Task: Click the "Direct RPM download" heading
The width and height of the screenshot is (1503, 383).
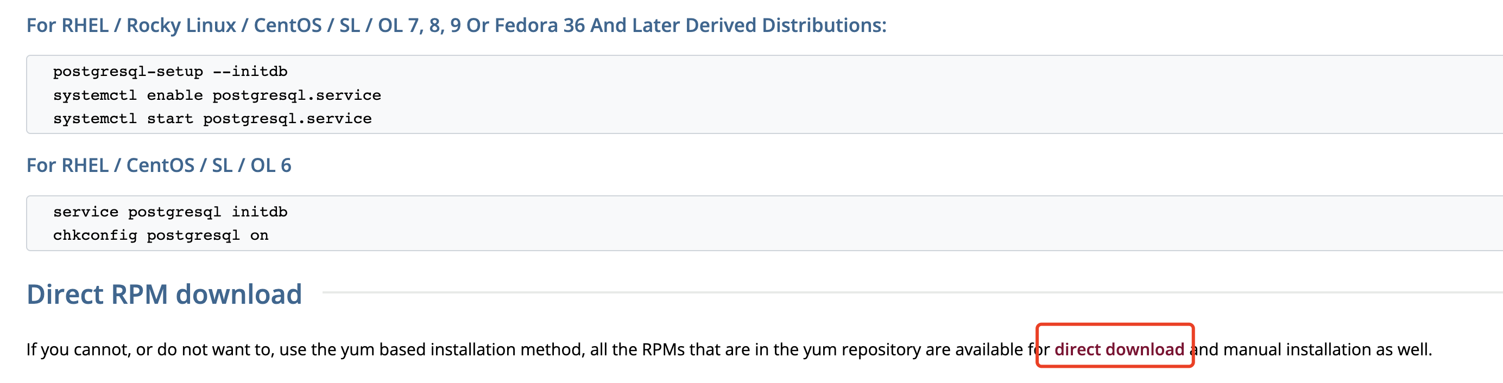Action: [x=164, y=294]
